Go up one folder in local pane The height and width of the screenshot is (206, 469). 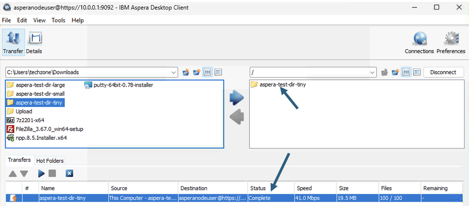click(186, 72)
